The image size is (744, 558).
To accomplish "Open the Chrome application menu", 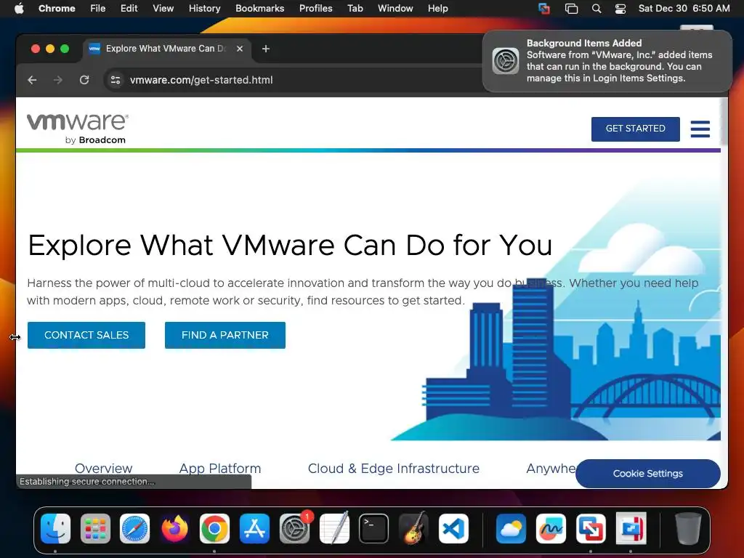I will pos(57,9).
